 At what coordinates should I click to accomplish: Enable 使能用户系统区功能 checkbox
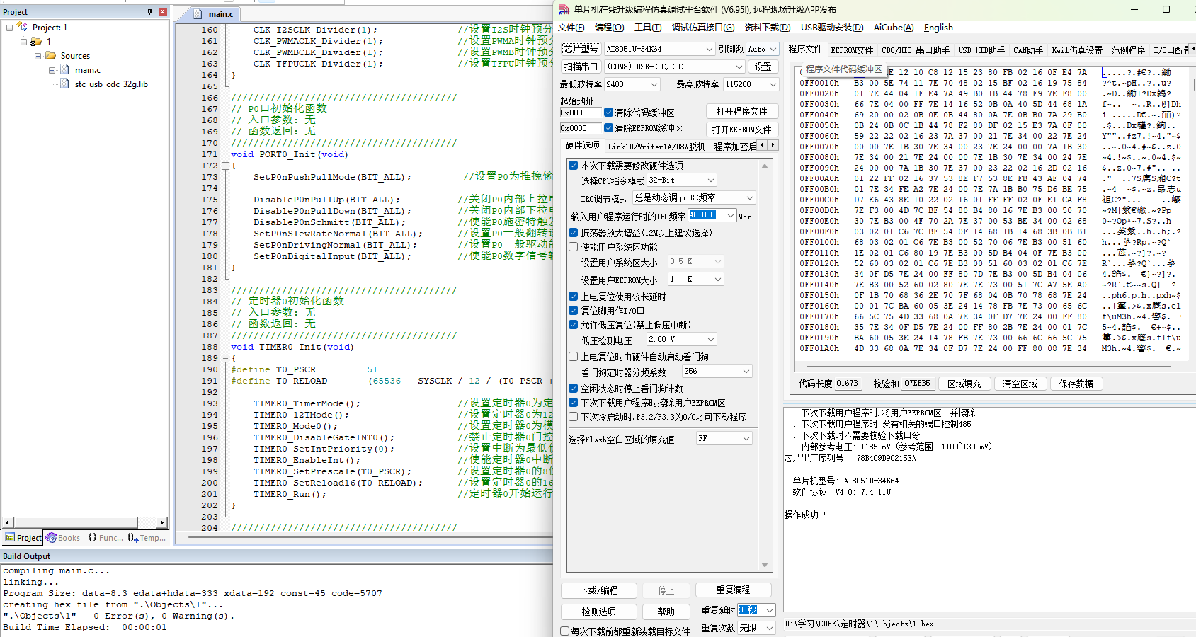(574, 247)
